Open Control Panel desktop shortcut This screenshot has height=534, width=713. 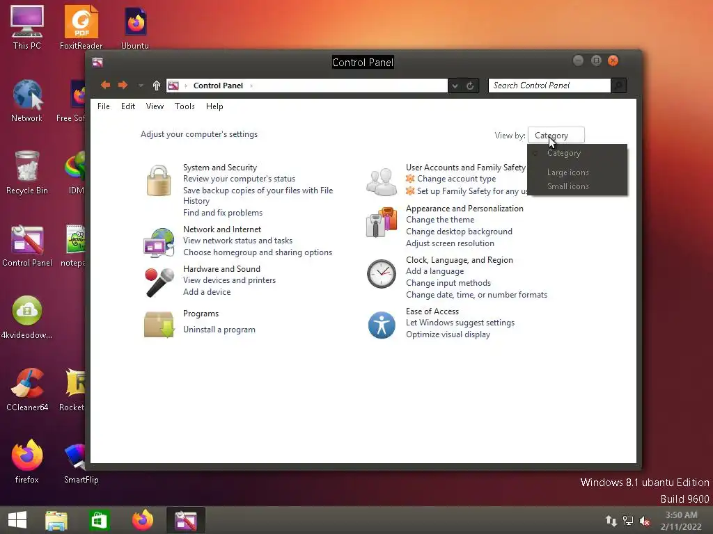[x=27, y=245]
